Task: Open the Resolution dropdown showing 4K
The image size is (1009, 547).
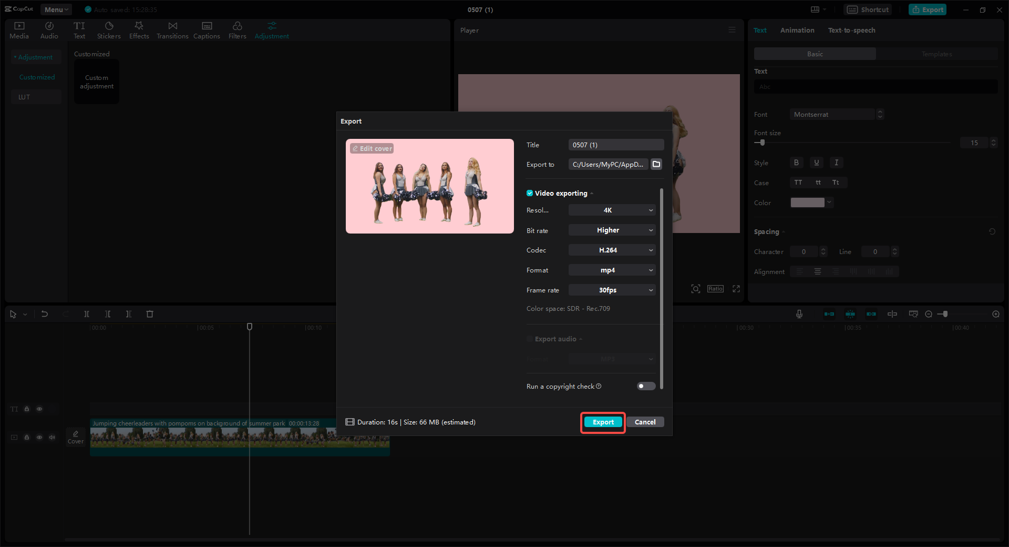Action: (611, 210)
